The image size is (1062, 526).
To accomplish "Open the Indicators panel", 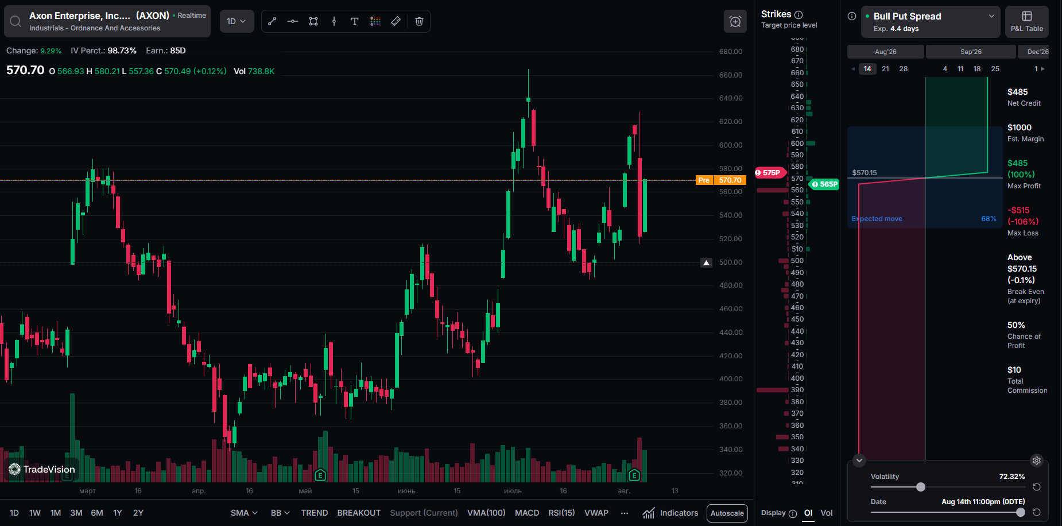I will point(670,513).
